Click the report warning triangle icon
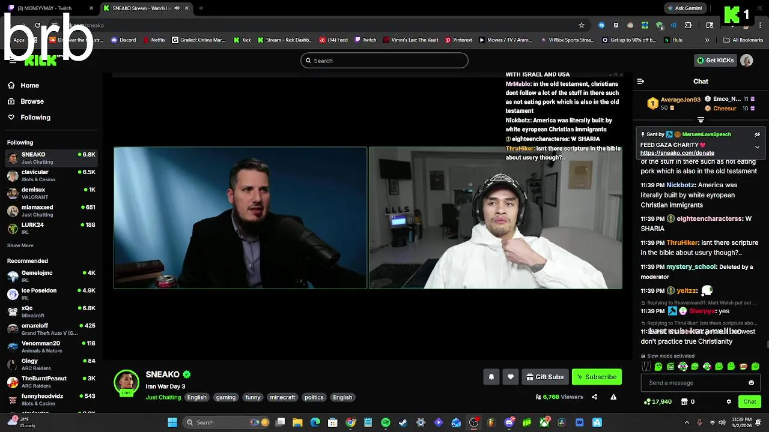 click(x=613, y=397)
